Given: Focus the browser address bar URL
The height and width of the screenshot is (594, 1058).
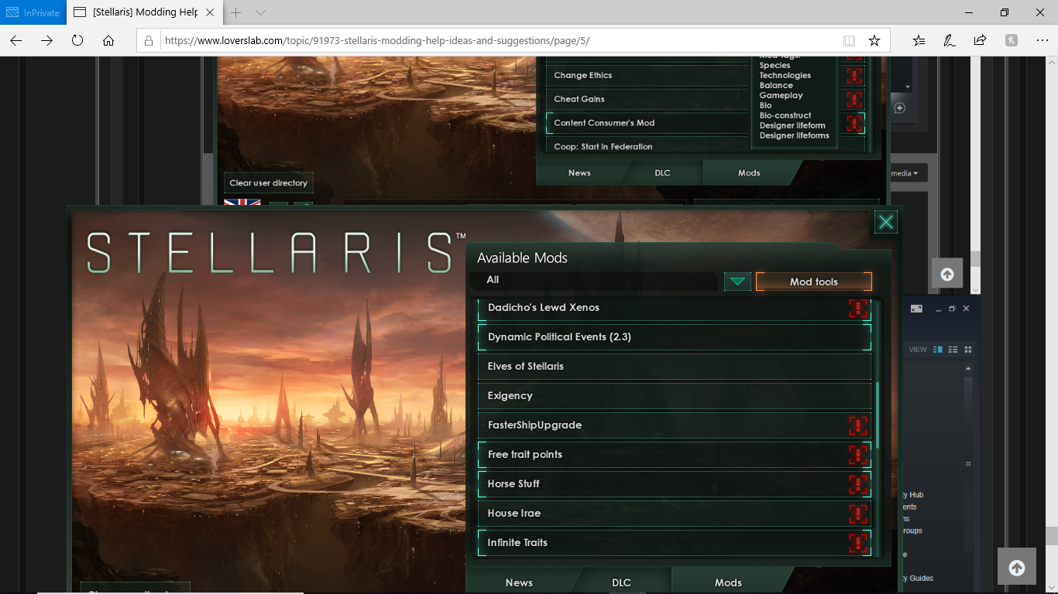Looking at the screenshot, I should click(x=376, y=41).
